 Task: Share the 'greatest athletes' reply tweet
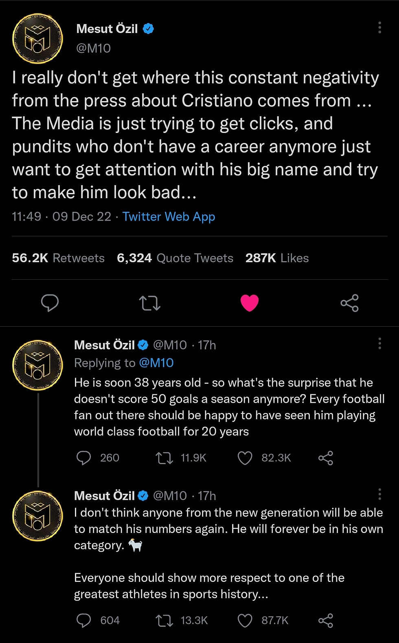[325, 621]
